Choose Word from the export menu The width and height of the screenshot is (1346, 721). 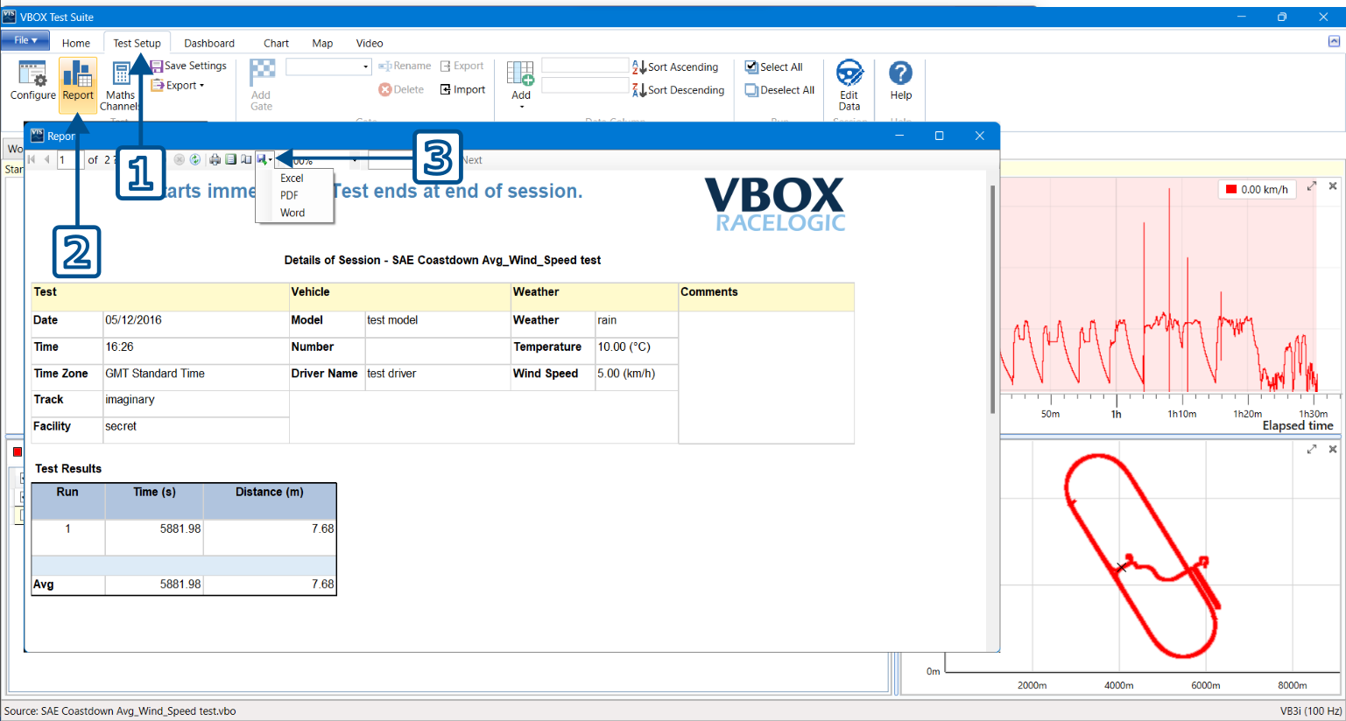pyautogui.click(x=292, y=213)
